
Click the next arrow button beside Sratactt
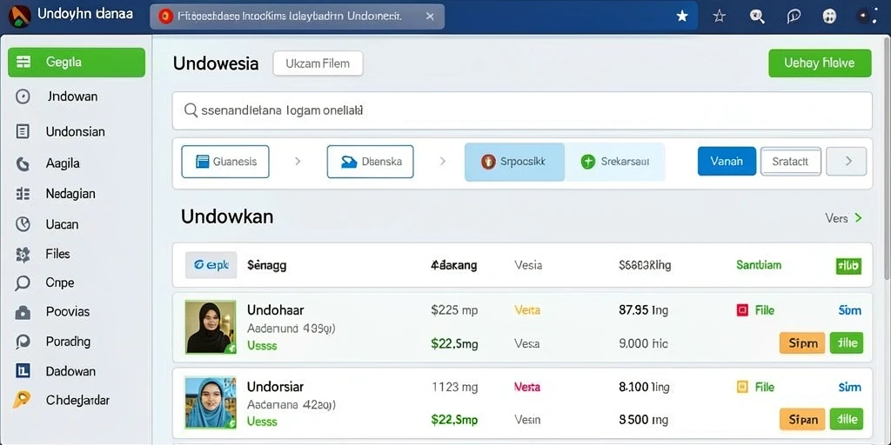coord(846,161)
